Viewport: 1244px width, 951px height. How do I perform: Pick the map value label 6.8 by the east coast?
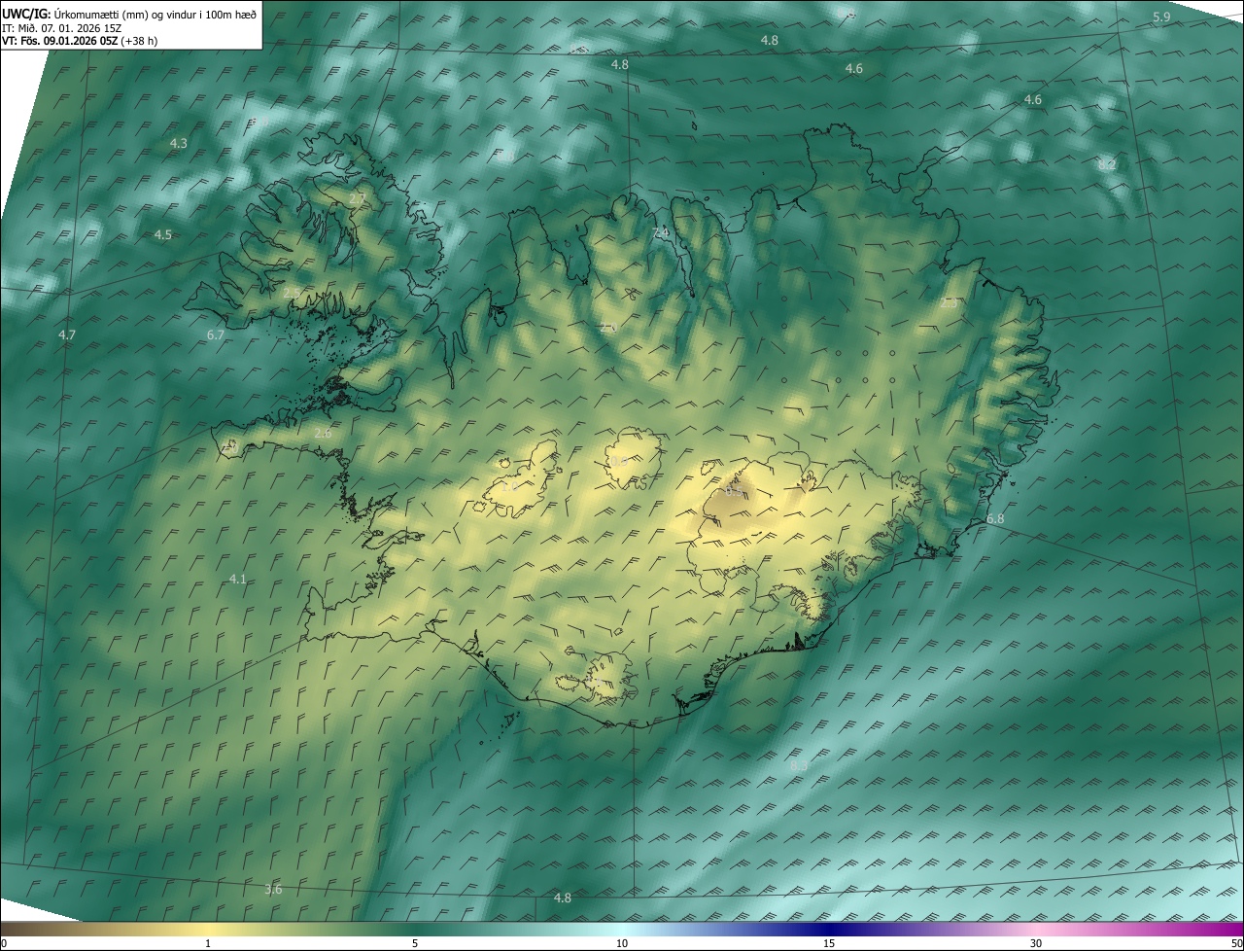(995, 520)
